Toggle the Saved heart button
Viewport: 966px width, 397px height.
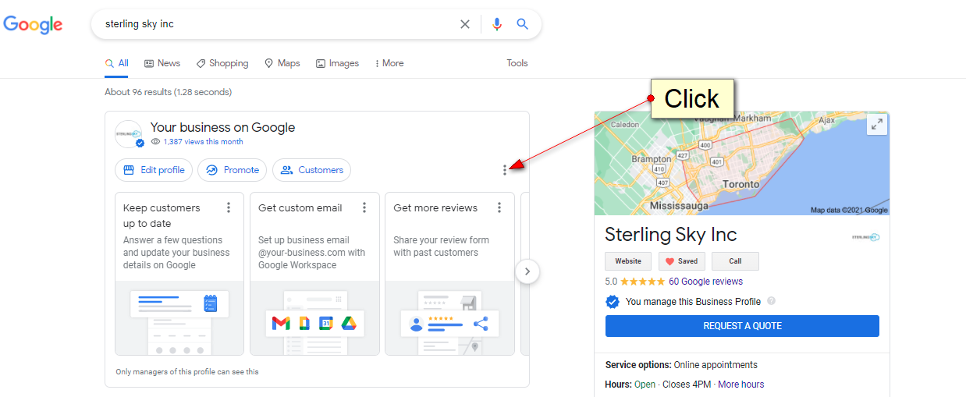tap(682, 261)
